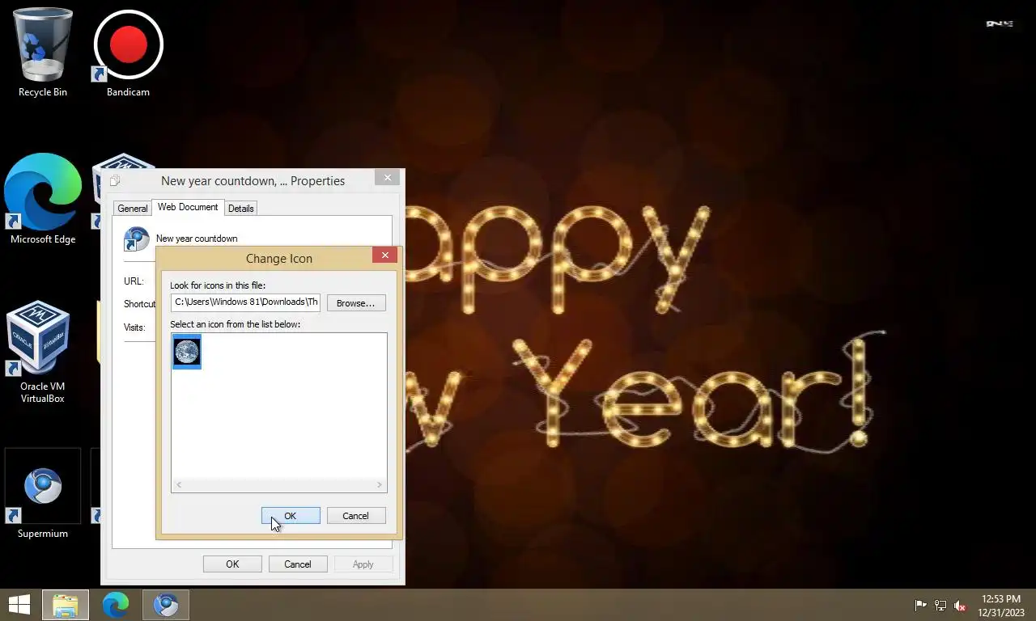Switch to the General tab in Properties

[x=132, y=209]
